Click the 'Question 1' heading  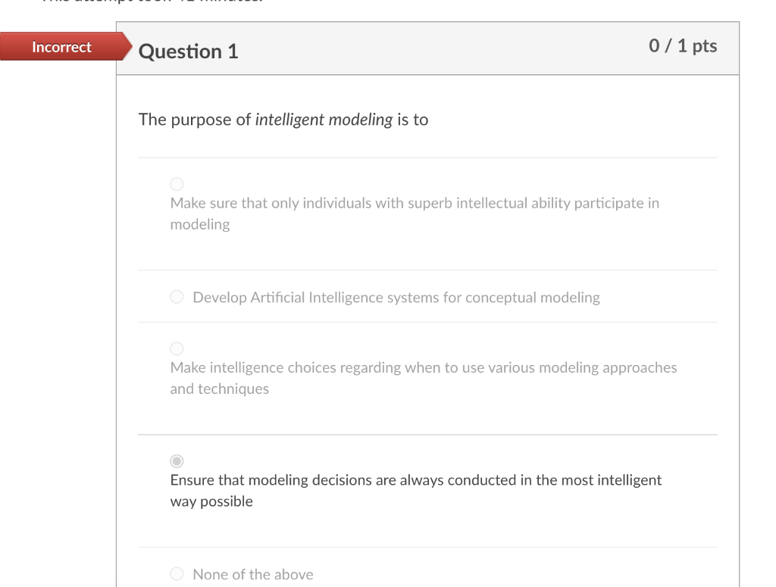click(187, 52)
